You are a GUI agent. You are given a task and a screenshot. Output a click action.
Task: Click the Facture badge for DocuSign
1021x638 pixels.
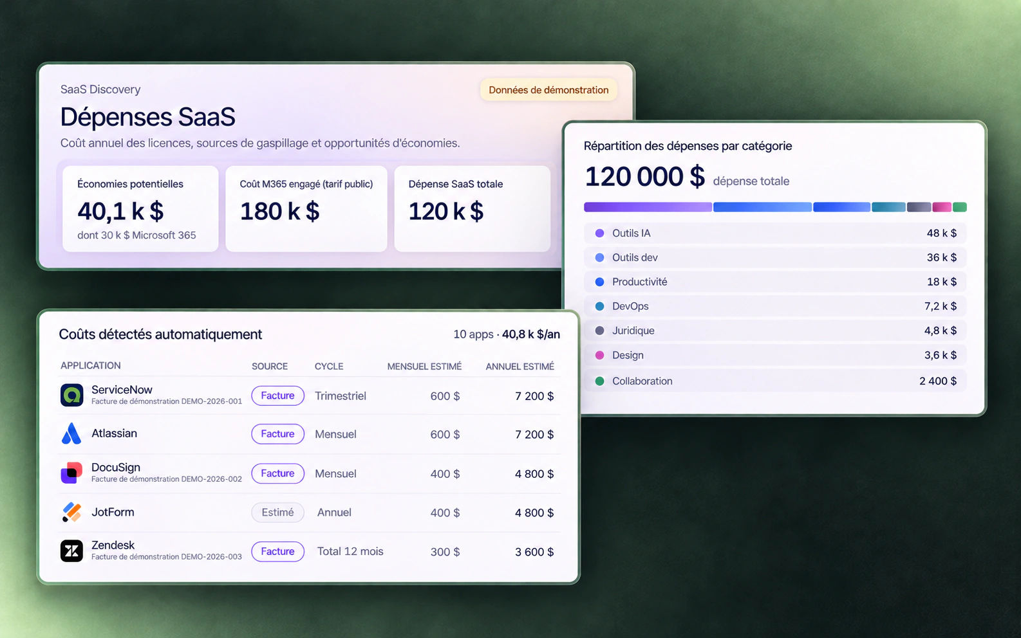click(277, 473)
